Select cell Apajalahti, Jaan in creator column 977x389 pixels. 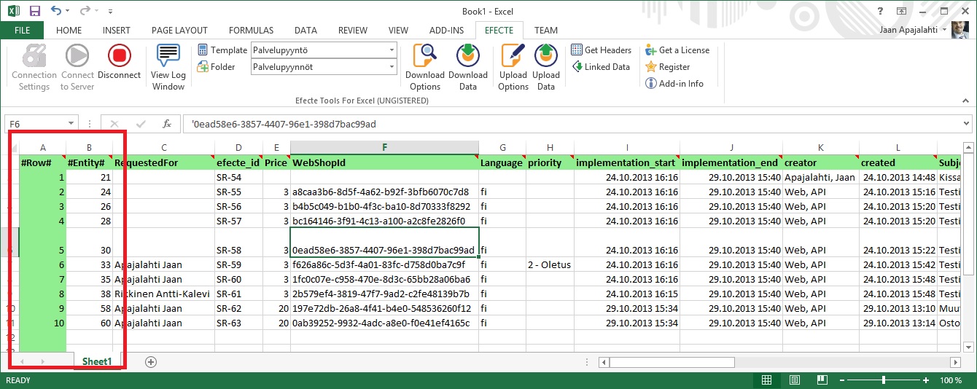[x=821, y=177]
